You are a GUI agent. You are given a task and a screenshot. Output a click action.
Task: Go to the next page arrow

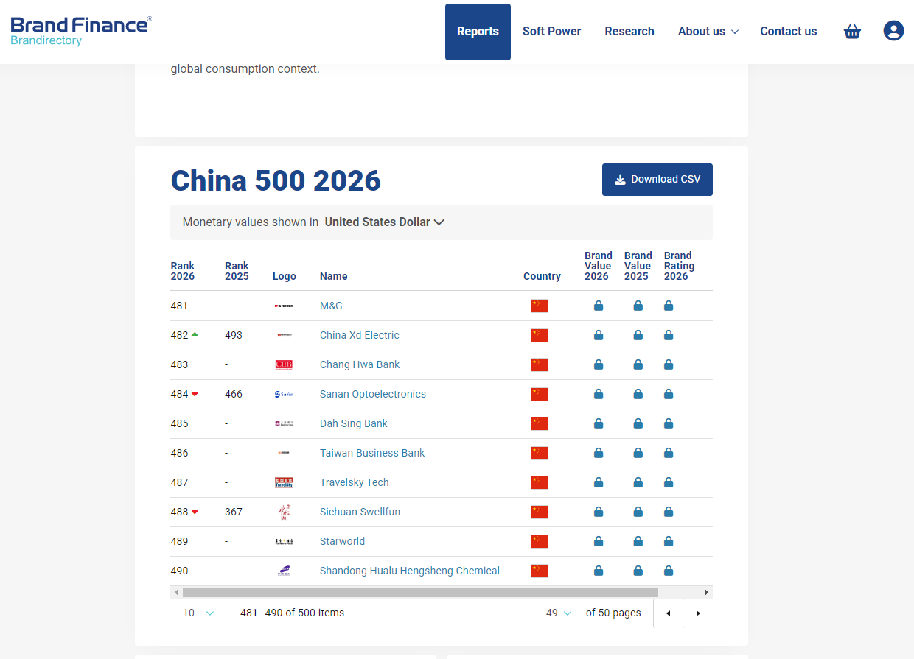pos(698,613)
